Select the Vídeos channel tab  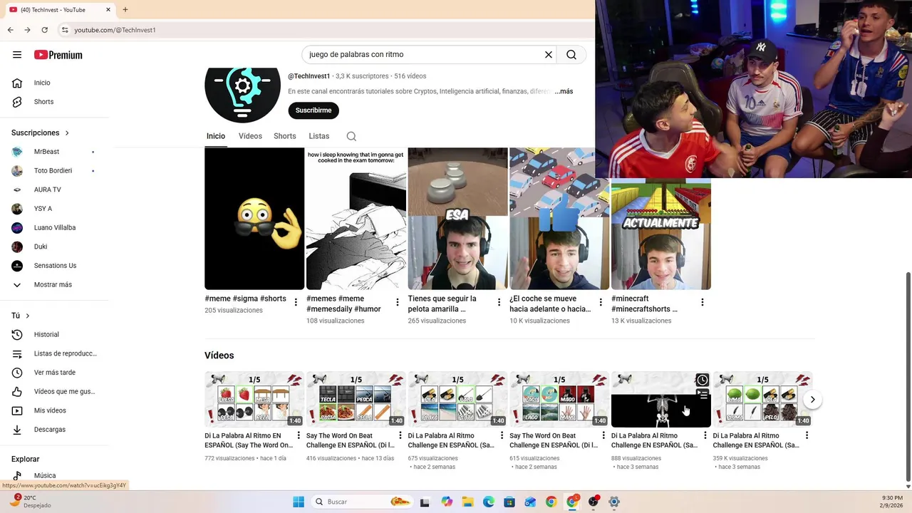[250, 136]
